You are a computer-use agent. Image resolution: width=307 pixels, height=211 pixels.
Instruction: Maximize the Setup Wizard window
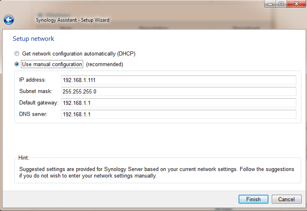[x=281, y=4]
